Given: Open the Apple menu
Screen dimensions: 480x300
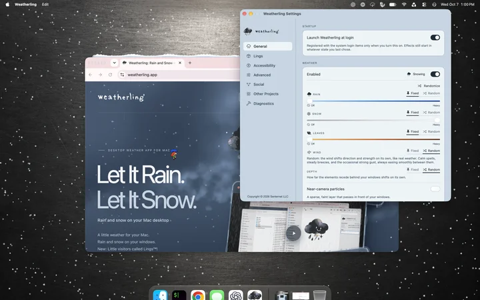Looking at the screenshot, I should pyautogui.click(x=7, y=4).
